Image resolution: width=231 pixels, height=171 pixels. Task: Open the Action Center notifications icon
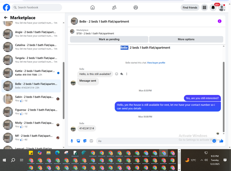point(225,160)
